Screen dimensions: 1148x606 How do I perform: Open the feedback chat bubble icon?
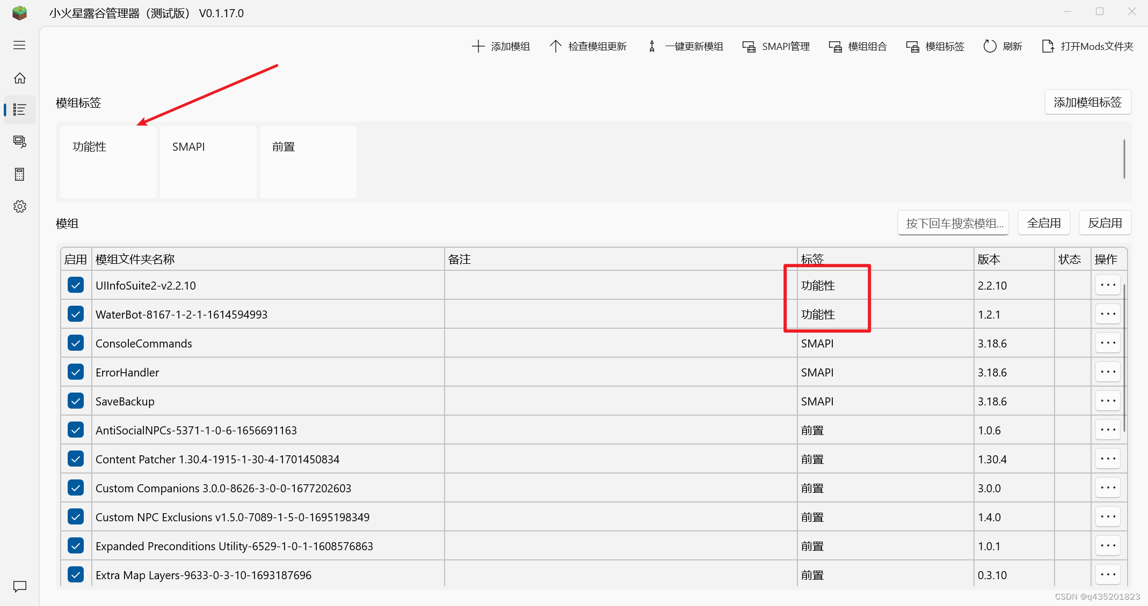coord(19,586)
